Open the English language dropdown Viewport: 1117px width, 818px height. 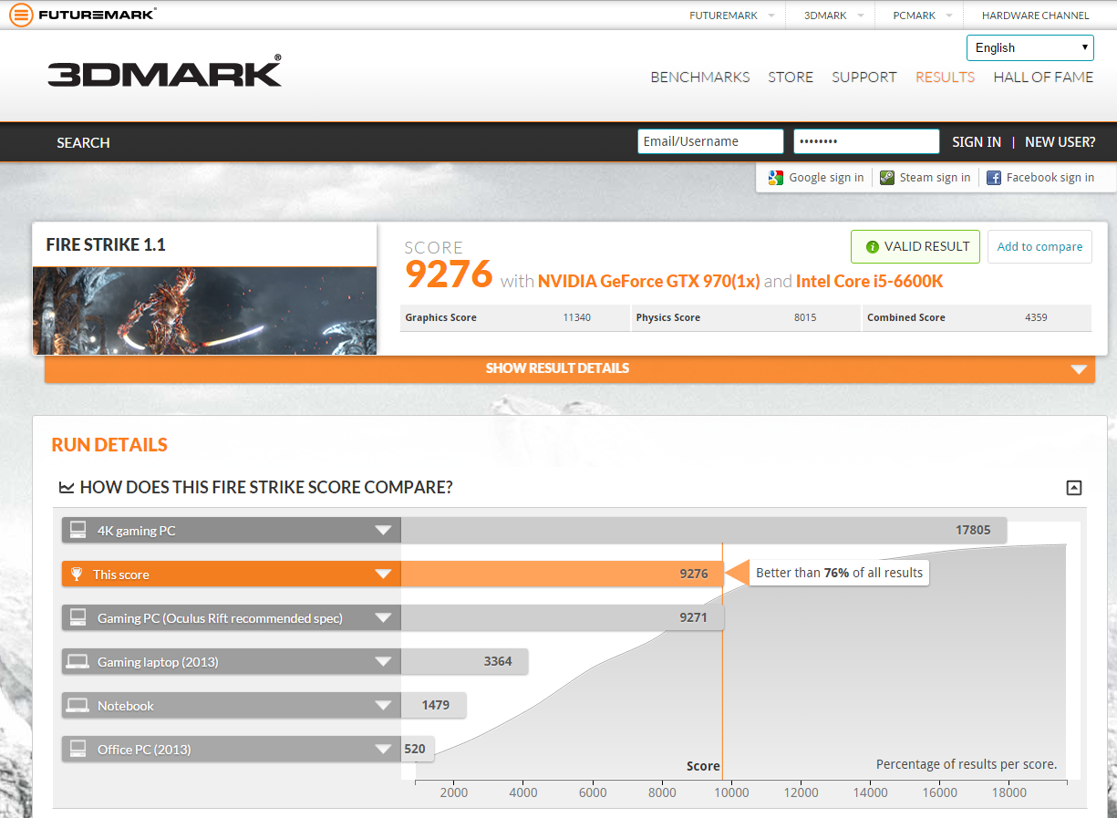1029,47
